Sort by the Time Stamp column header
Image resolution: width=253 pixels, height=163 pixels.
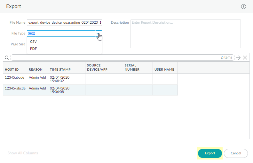click(x=60, y=69)
